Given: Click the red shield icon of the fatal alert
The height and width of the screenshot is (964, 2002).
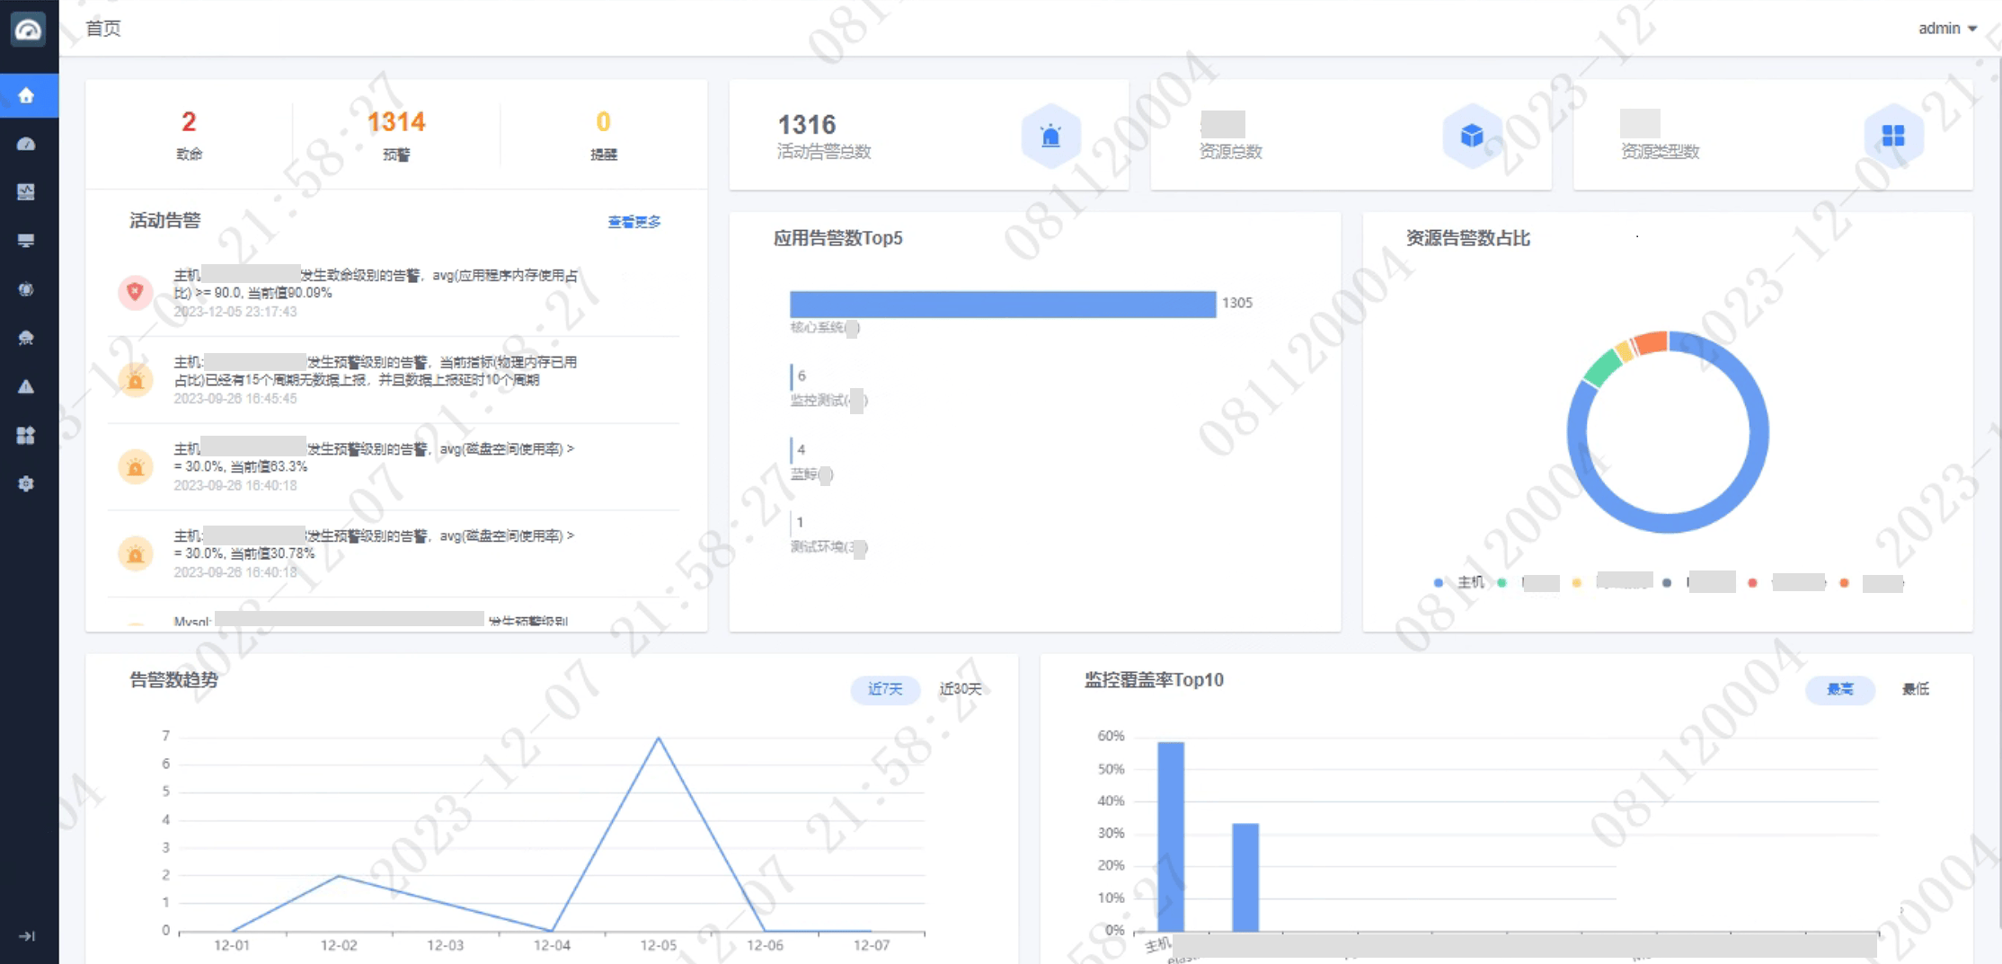Looking at the screenshot, I should 135,292.
